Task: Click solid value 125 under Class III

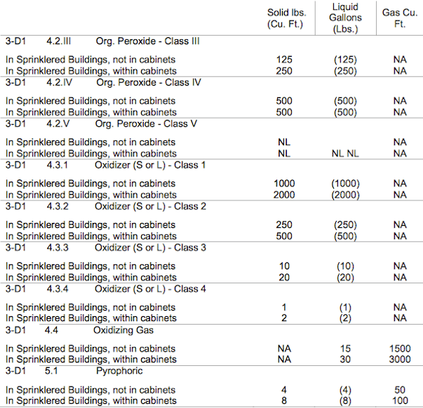Action: pyautogui.click(x=284, y=60)
